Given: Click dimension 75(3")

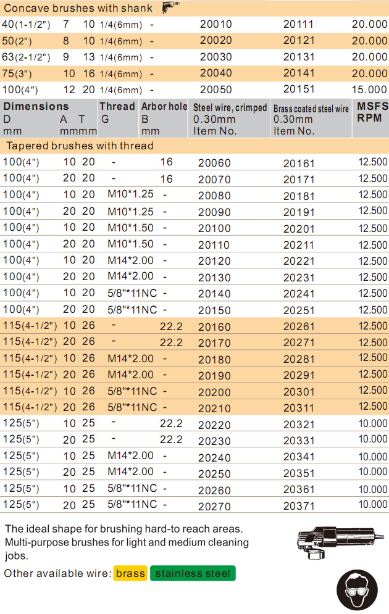Looking at the screenshot, I should pyautogui.click(x=17, y=73).
